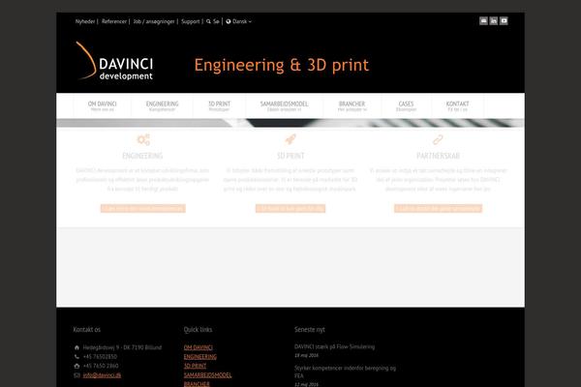The image size is (581, 387).
Task: Click the PARTNERSKAB section heading
Action: [x=438, y=156]
